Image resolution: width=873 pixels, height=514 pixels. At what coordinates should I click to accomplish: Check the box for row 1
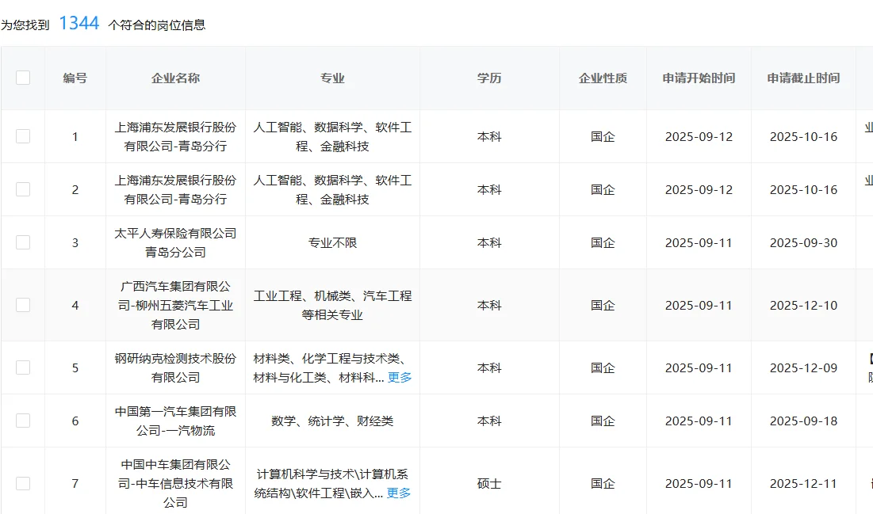pos(23,136)
